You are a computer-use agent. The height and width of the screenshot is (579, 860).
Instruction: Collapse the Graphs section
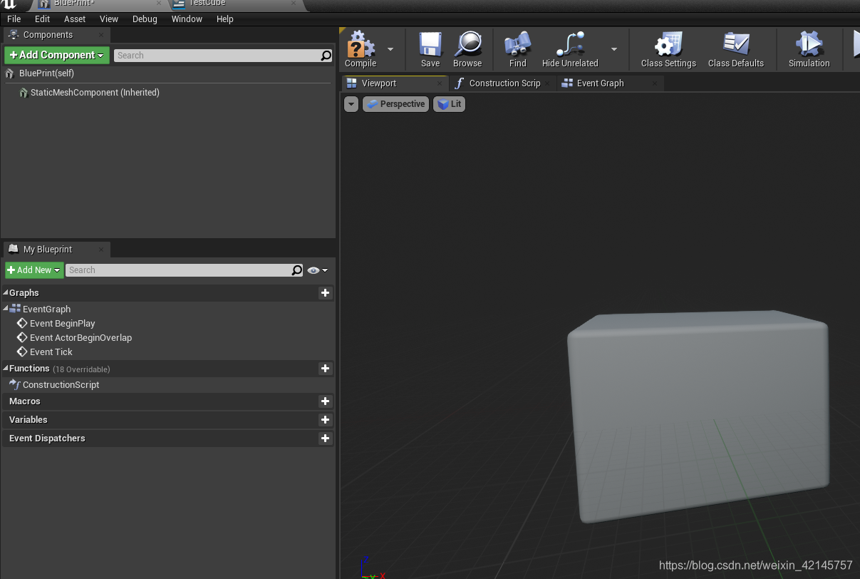pos(6,293)
